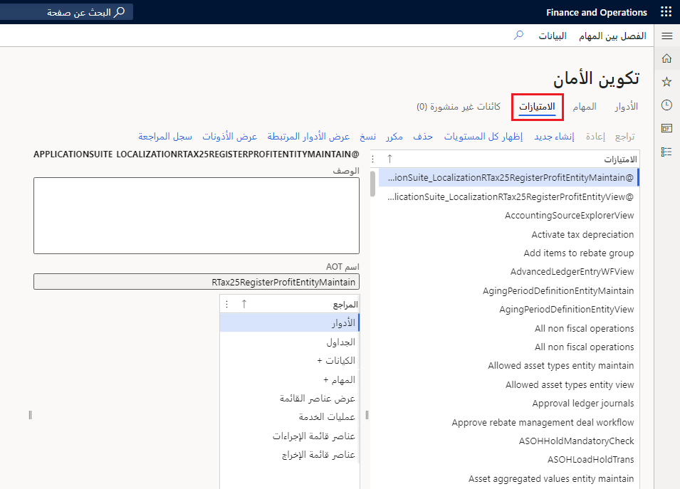Open options dots in المراجع list header
Screen dimensions: 680x489
[226, 305]
